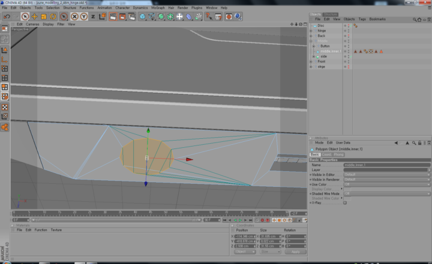
Task: Open the Tags menu in Object Manager
Action: click(x=362, y=19)
